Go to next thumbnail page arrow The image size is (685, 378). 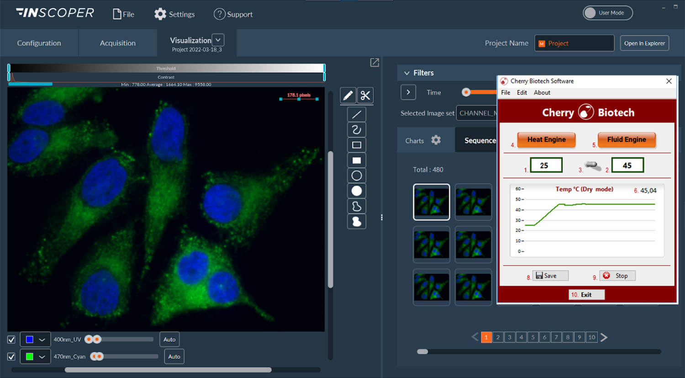(x=604, y=337)
